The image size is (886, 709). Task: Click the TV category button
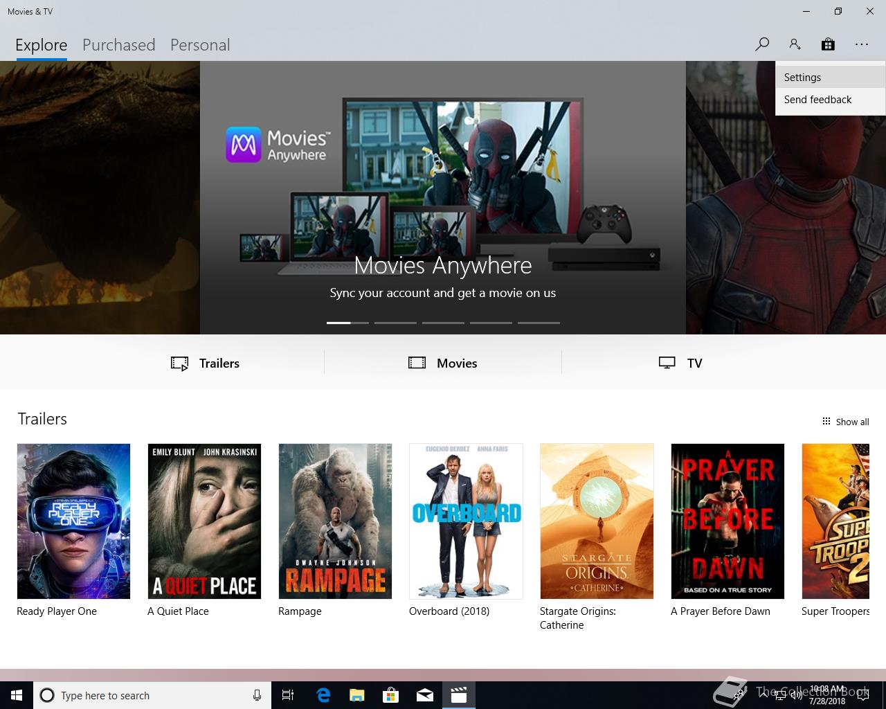pyautogui.click(x=680, y=364)
